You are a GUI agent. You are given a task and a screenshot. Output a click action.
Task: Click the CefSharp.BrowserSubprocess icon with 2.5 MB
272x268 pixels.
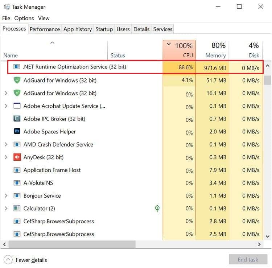point(17,234)
